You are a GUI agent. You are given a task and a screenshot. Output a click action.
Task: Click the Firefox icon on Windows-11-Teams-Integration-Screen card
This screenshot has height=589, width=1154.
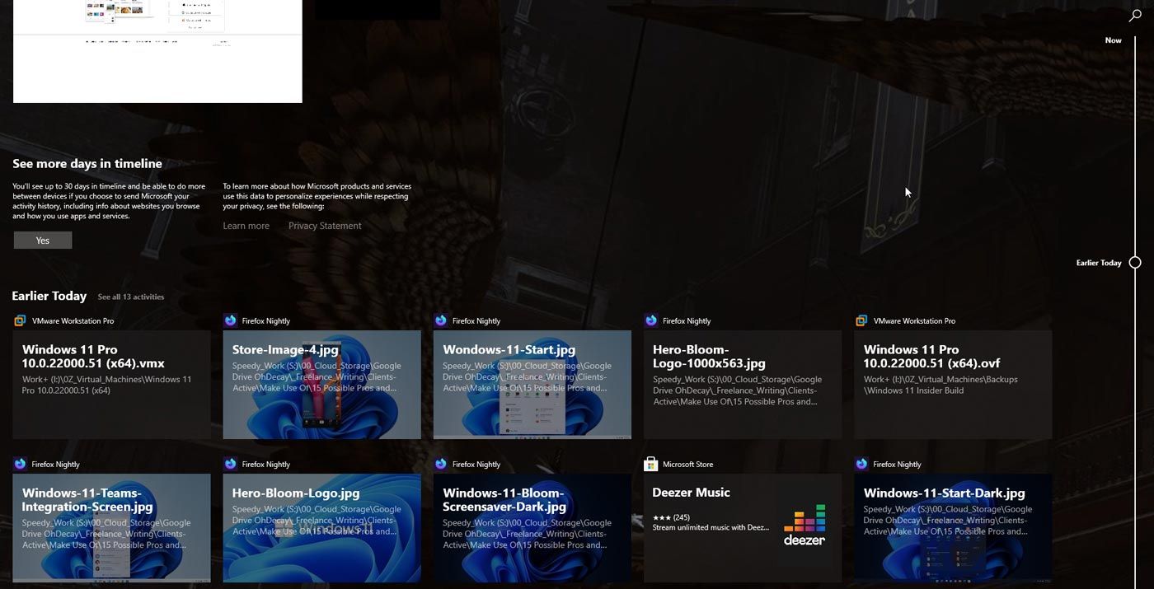pyautogui.click(x=19, y=464)
